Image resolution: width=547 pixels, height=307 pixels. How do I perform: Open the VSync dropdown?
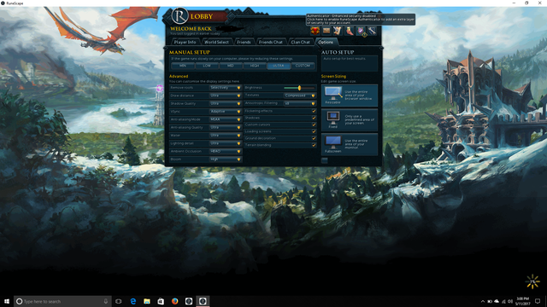tap(226, 112)
